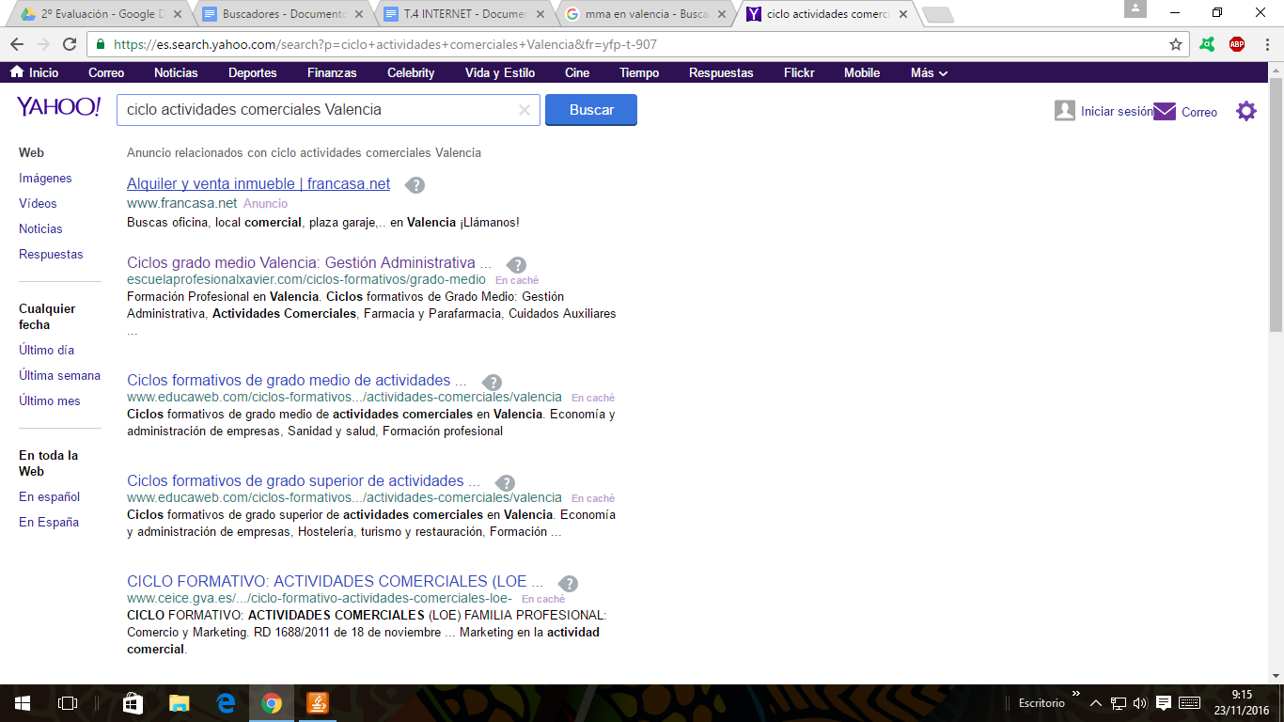This screenshot has width=1284, height=722.
Task: Click the Iniciar sesión link
Action: (1117, 112)
